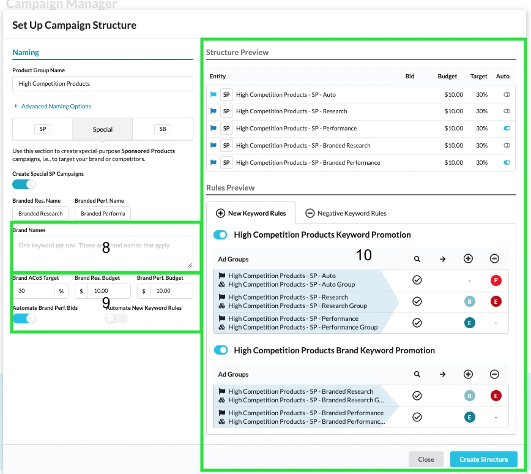Click the Product Group Name field
This screenshot has height=474, width=531.
(x=103, y=84)
